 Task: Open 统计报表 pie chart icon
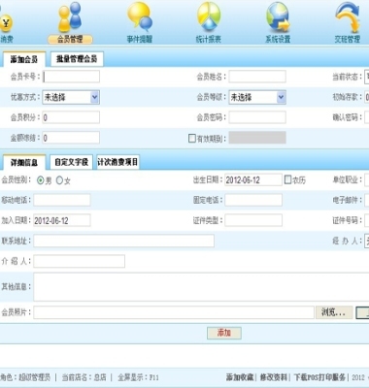click(209, 16)
